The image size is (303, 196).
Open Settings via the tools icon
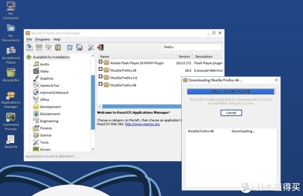(x=91, y=47)
